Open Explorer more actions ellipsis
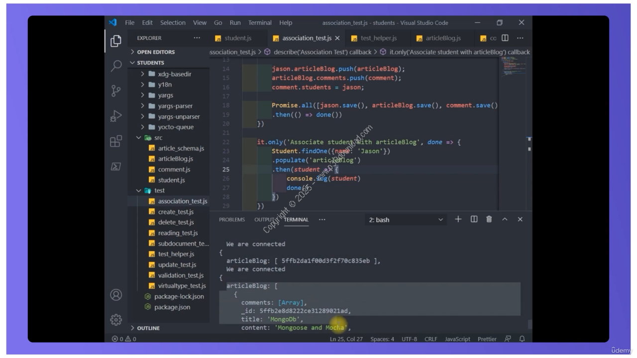This screenshot has height=358, width=637. tap(197, 38)
